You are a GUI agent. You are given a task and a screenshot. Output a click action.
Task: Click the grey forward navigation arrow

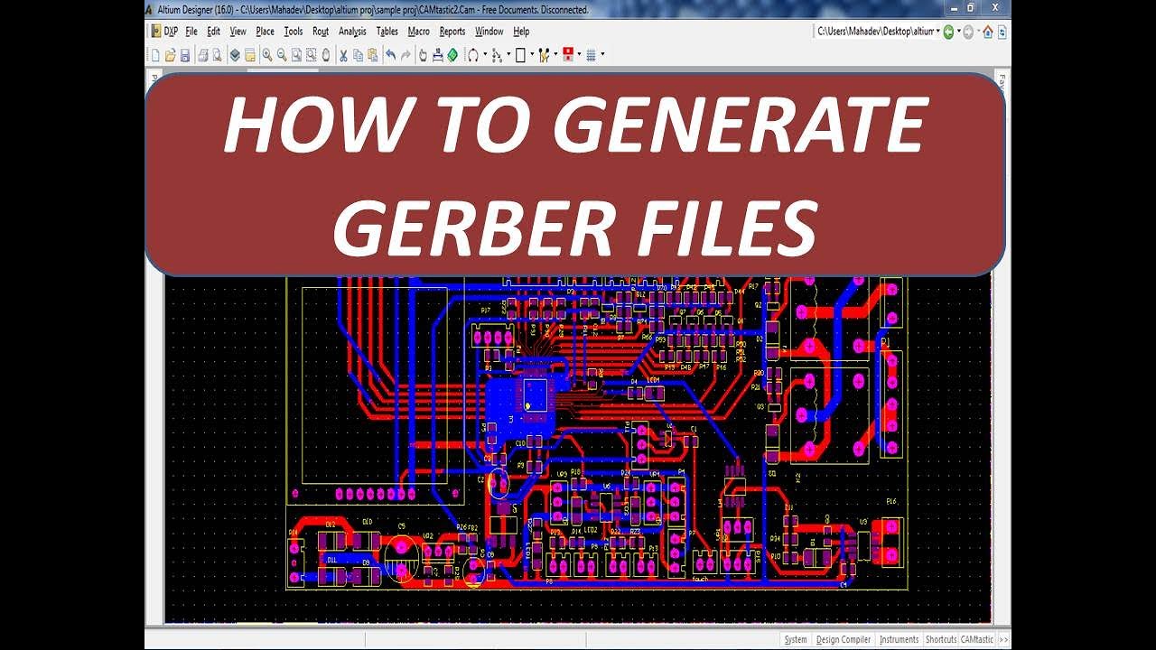coord(968,32)
